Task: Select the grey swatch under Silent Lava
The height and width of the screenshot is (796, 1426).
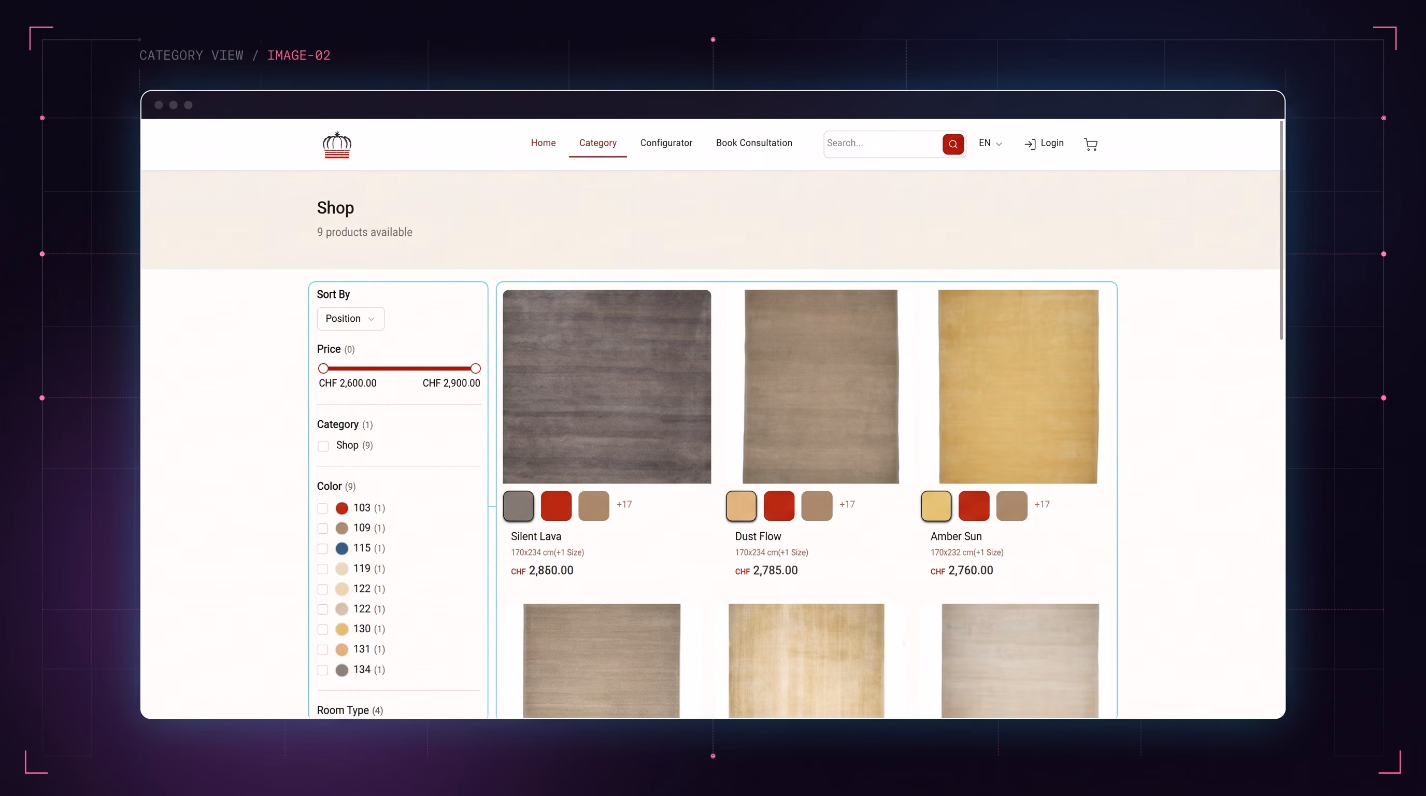Action: (518, 505)
